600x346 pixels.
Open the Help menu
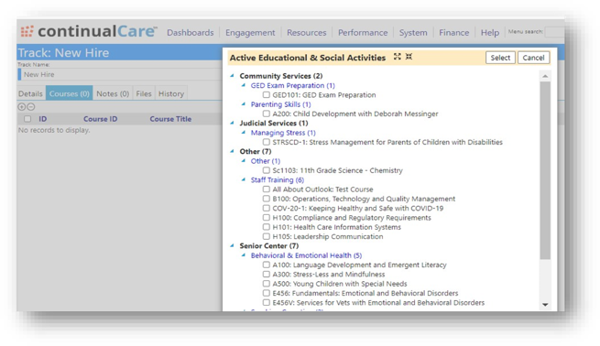click(x=490, y=33)
